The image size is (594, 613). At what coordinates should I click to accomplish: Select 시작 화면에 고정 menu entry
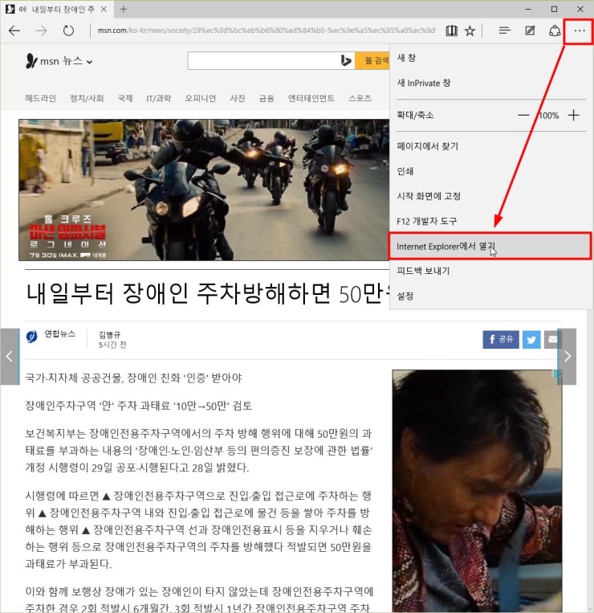coord(490,196)
